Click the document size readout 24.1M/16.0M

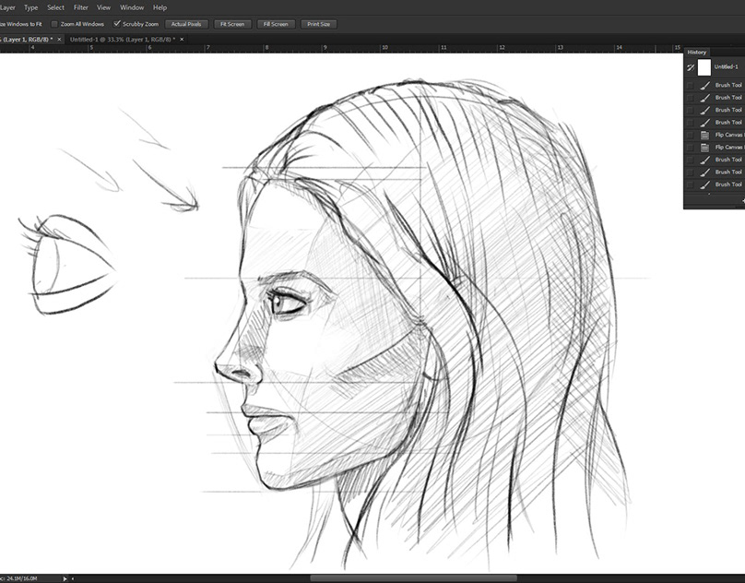[x=20, y=578]
